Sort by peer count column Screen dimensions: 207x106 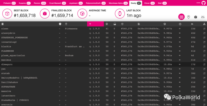107,24
